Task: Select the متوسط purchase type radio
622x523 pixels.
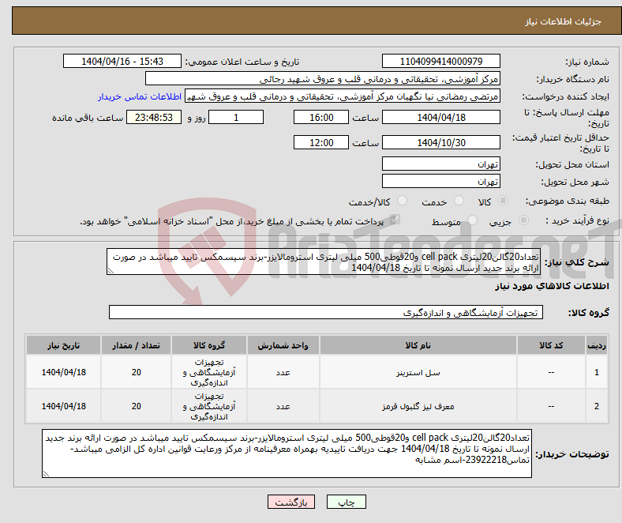Action: [x=472, y=220]
